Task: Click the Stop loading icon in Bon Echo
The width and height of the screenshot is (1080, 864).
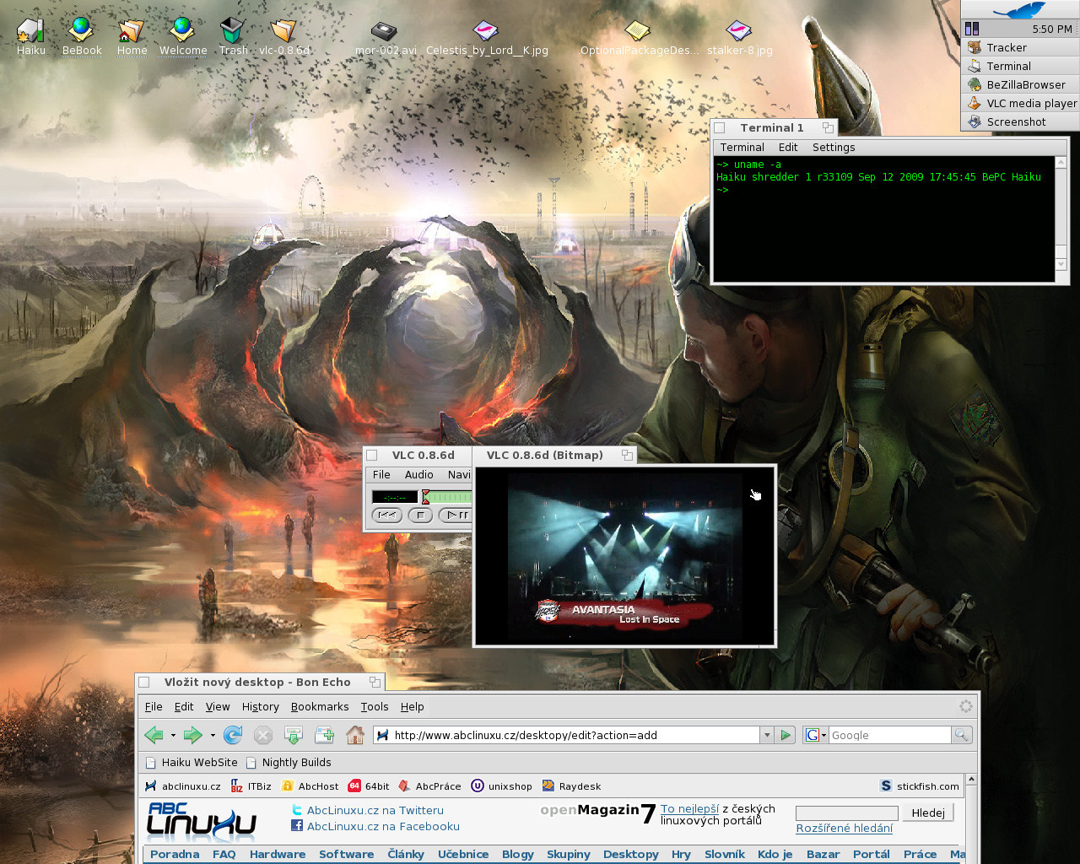Action: pyautogui.click(x=263, y=735)
